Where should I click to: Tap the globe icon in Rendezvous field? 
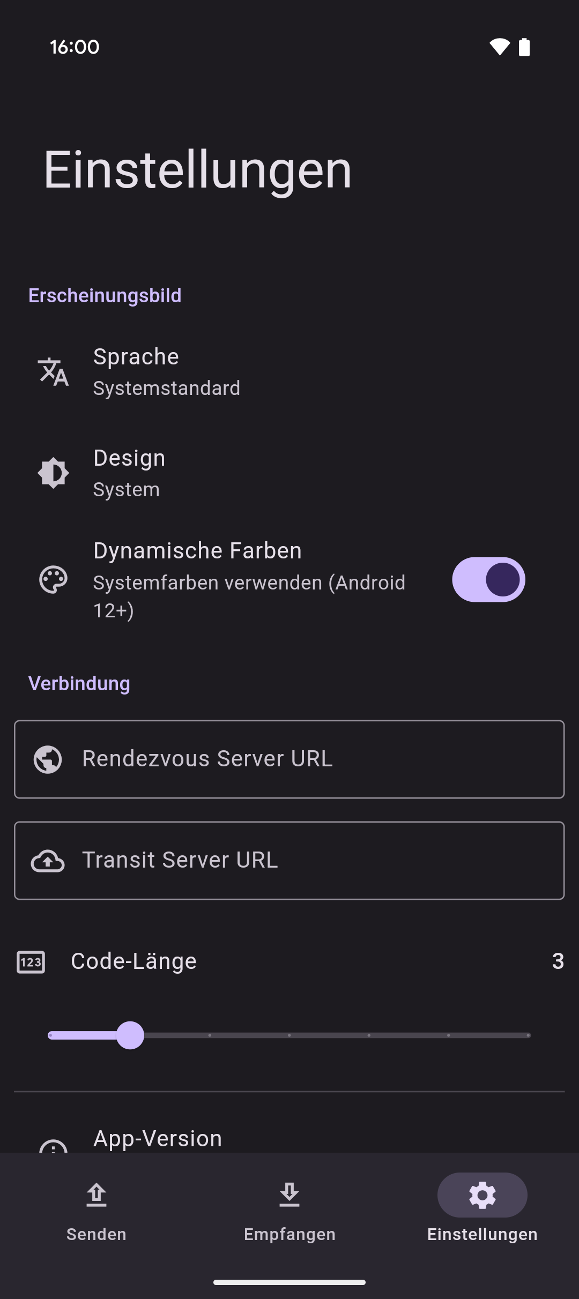[48, 759]
